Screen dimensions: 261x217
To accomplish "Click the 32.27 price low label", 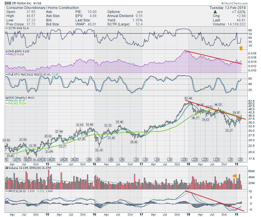I will (x=229, y=130).
